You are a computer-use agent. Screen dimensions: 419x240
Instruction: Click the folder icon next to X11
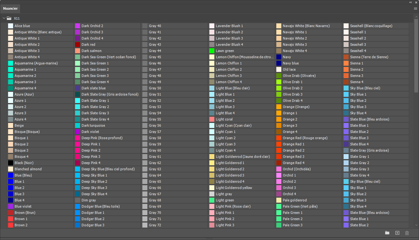(x=9, y=18)
